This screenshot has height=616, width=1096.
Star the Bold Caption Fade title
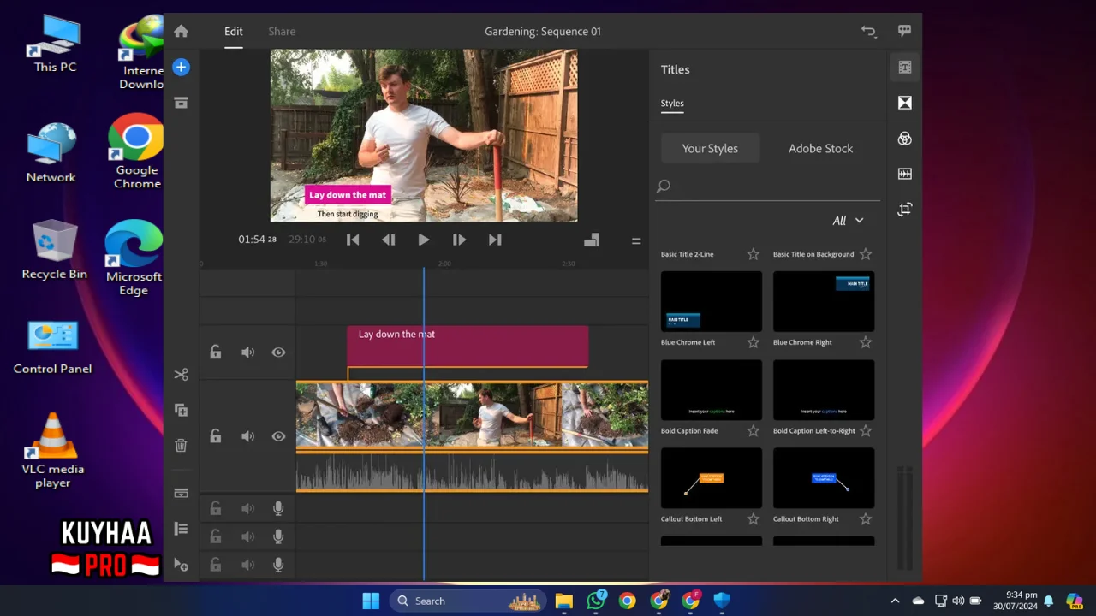[753, 430]
